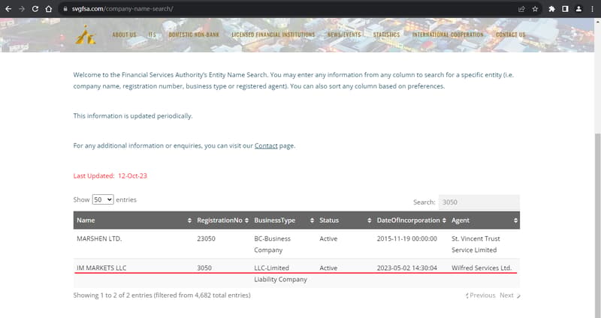Viewport: 601px width, 318px height.
Task: Click Last Updated 12-Oct-23 text
Action: [x=110, y=176]
